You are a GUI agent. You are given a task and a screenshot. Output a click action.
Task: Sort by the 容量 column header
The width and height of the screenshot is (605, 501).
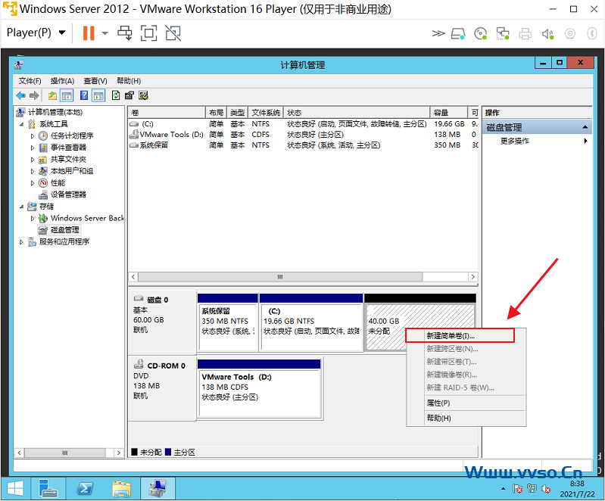pyautogui.click(x=448, y=113)
